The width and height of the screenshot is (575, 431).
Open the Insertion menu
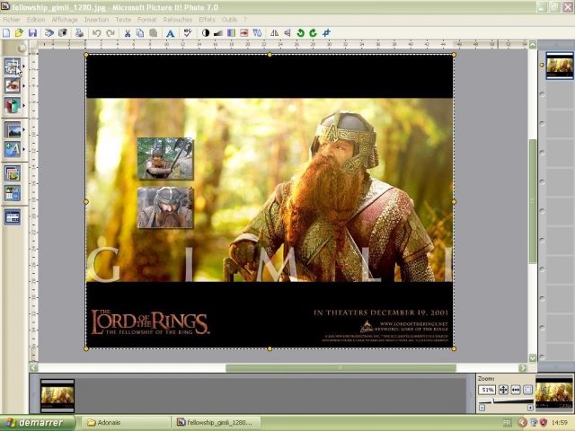coord(96,20)
